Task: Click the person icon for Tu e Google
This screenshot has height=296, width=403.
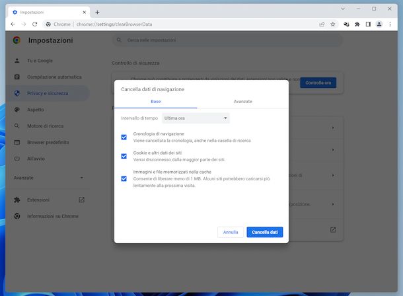Action: pyautogui.click(x=17, y=61)
